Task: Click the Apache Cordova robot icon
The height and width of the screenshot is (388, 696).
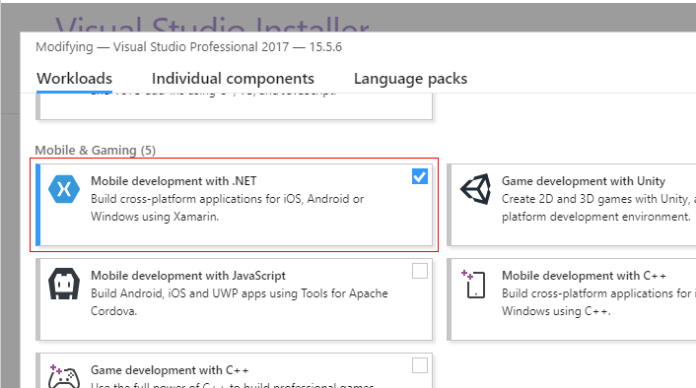Action: 64,284
